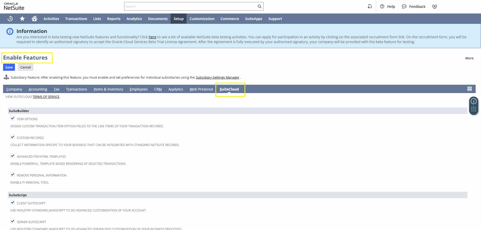Select the SuiteCloud tab
Image resolution: width=481 pixels, height=230 pixels.
pos(229,89)
